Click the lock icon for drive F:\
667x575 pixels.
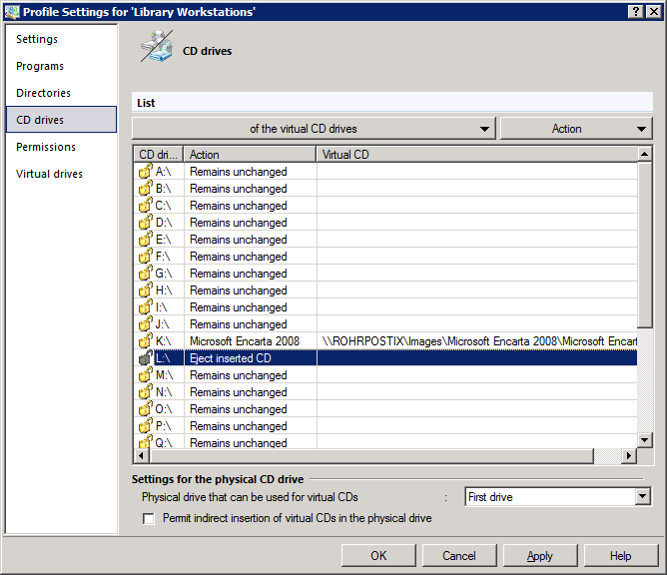pos(145,256)
